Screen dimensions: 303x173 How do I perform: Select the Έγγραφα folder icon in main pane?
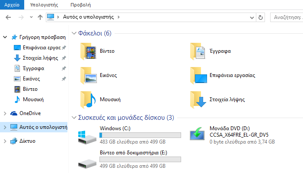(x=198, y=51)
